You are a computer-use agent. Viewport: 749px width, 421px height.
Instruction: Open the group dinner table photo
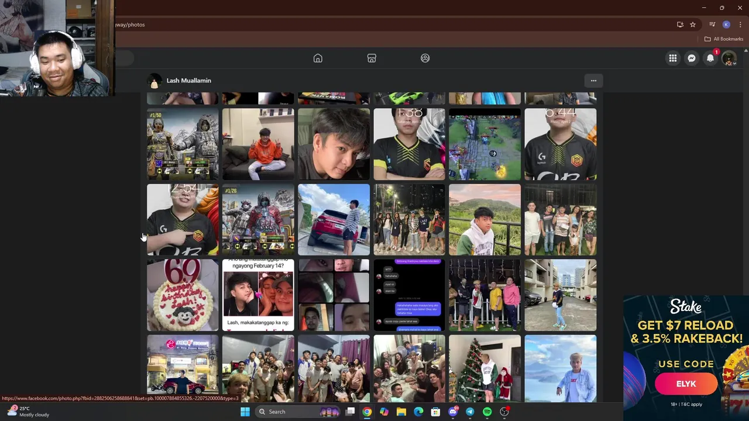409,369
